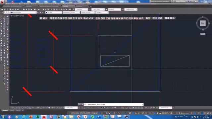This screenshot has height=119, width=212.
Task: Open the multileader style dropdown in top toolbar
Action: point(131,10)
